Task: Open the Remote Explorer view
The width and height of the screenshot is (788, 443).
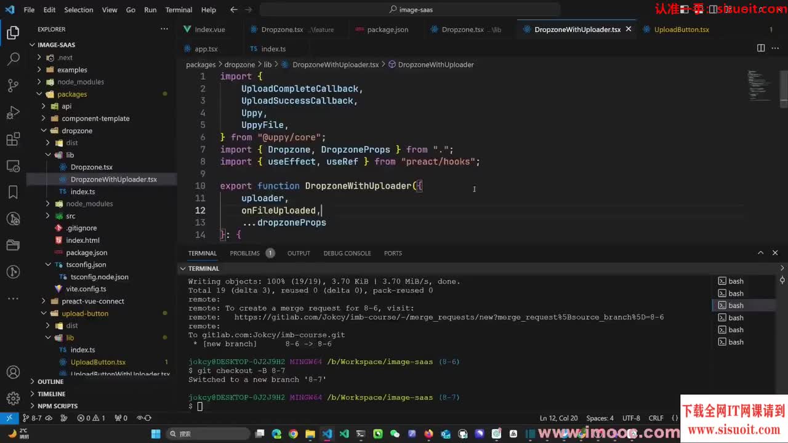Action: (x=13, y=166)
